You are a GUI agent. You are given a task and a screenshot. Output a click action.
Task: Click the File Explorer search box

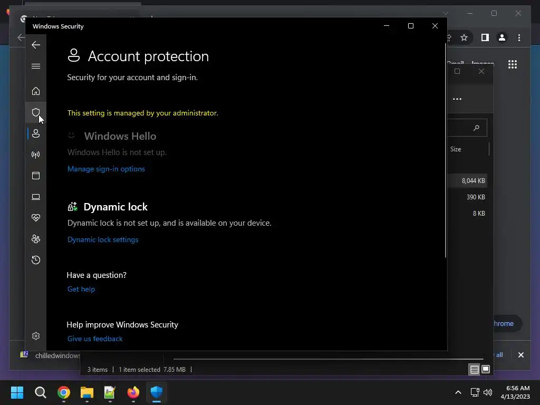click(x=467, y=128)
